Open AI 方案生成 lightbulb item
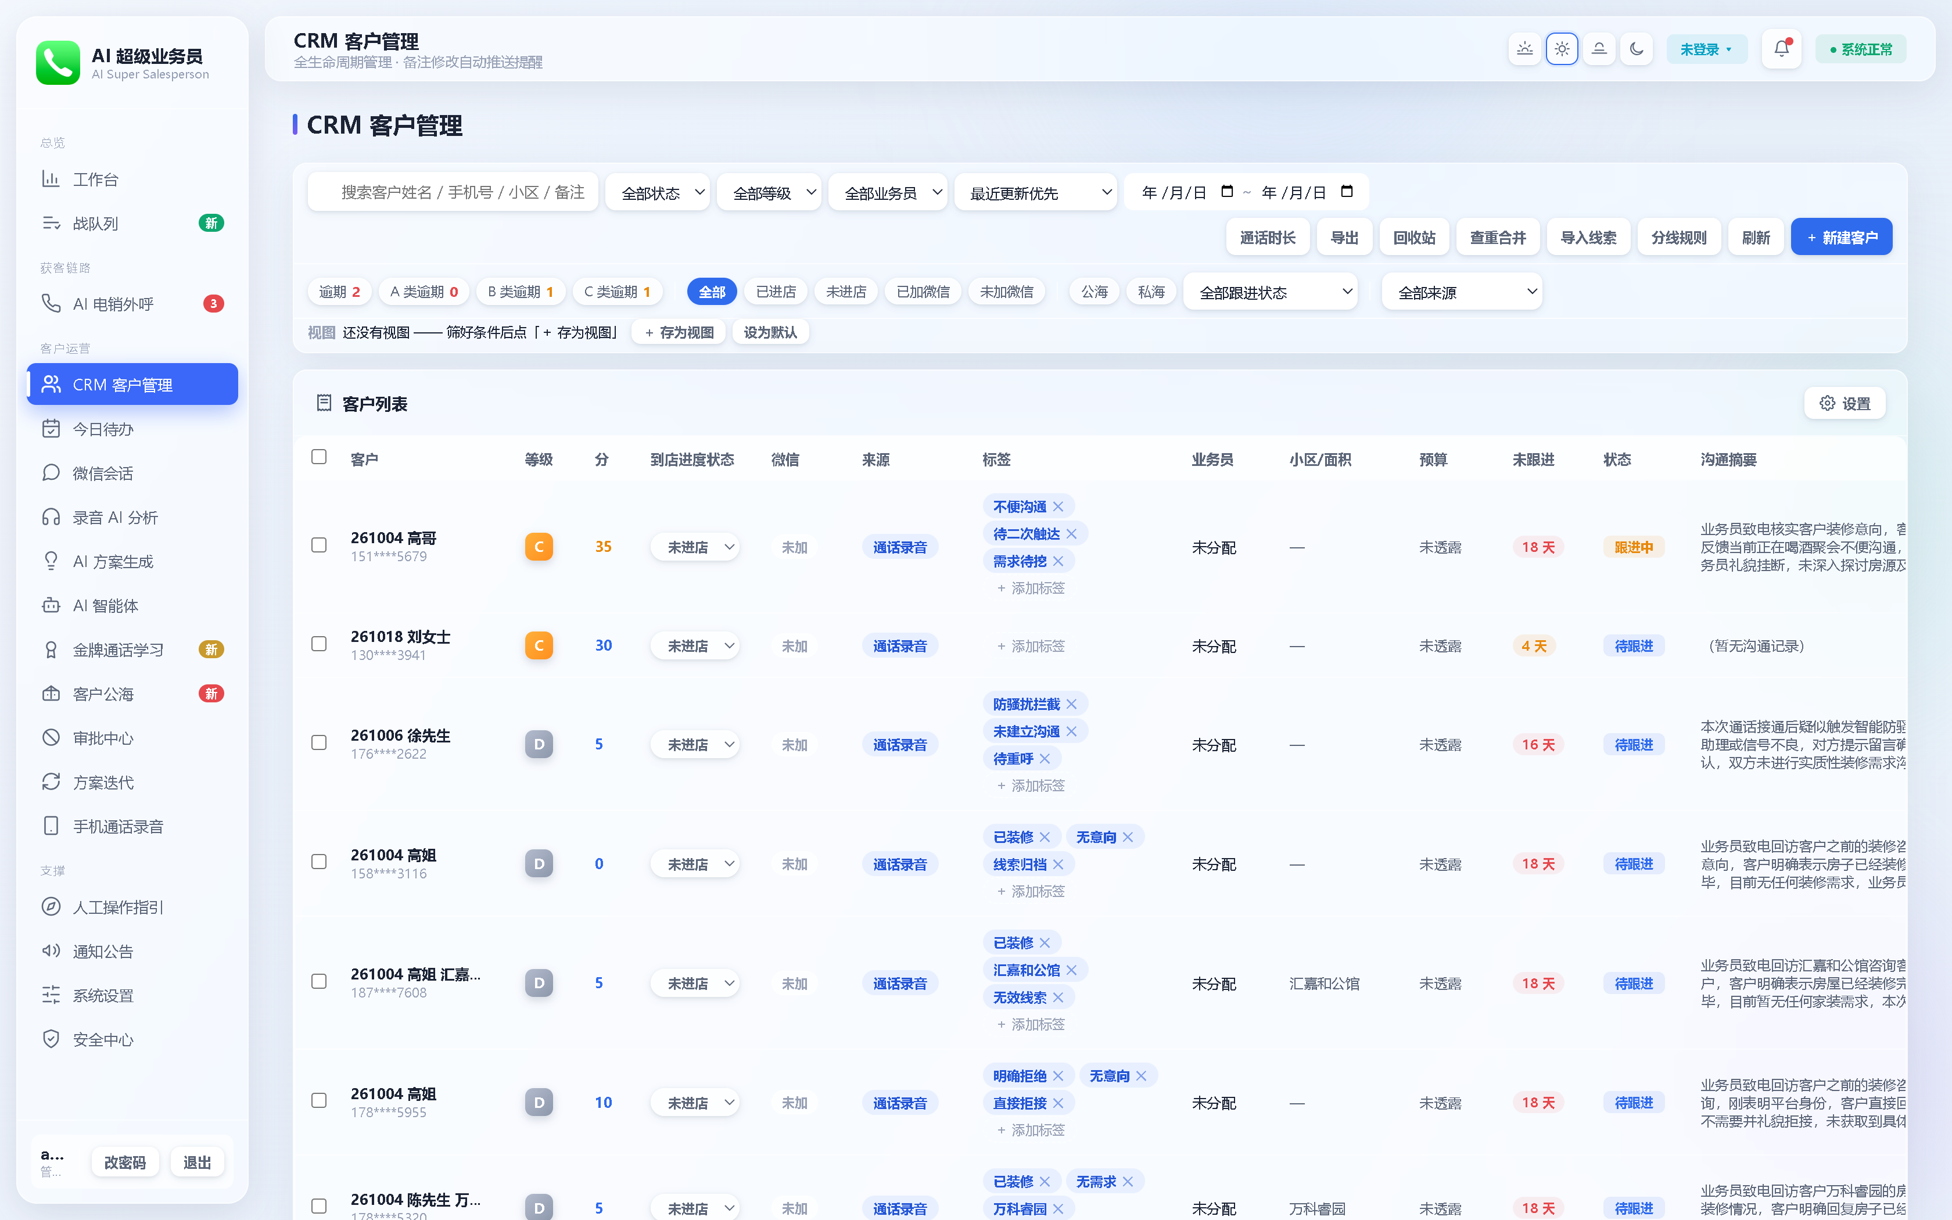This screenshot has height=1220, width=1952. (x=132, y=562)
